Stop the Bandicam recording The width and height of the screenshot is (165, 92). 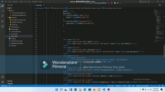[x=112, y=3]
